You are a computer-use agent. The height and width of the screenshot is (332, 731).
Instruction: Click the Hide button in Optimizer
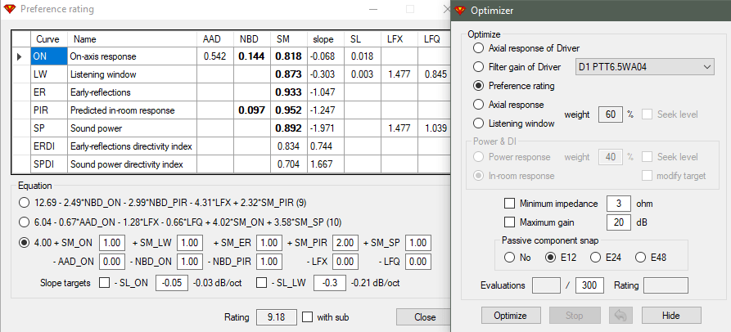pyautogui.click(x=671, y=316)
